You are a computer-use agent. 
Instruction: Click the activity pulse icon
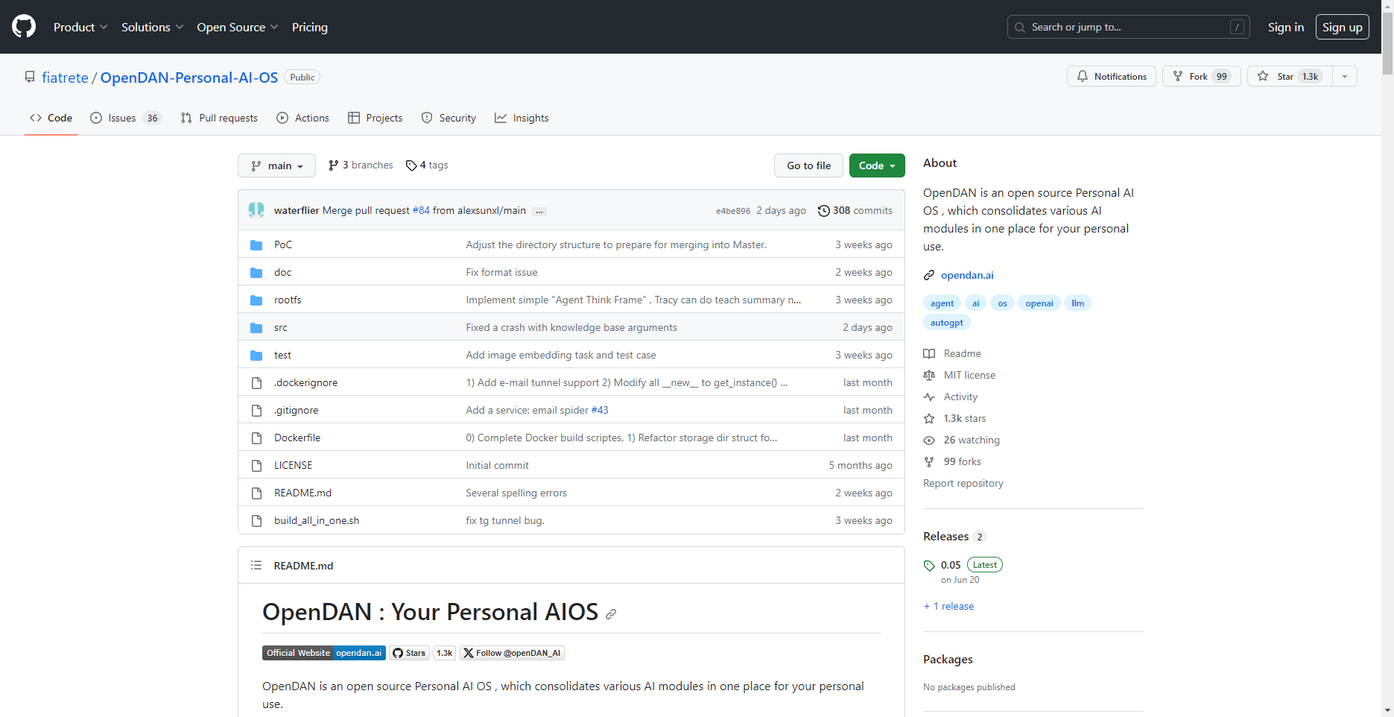[929, 397]
